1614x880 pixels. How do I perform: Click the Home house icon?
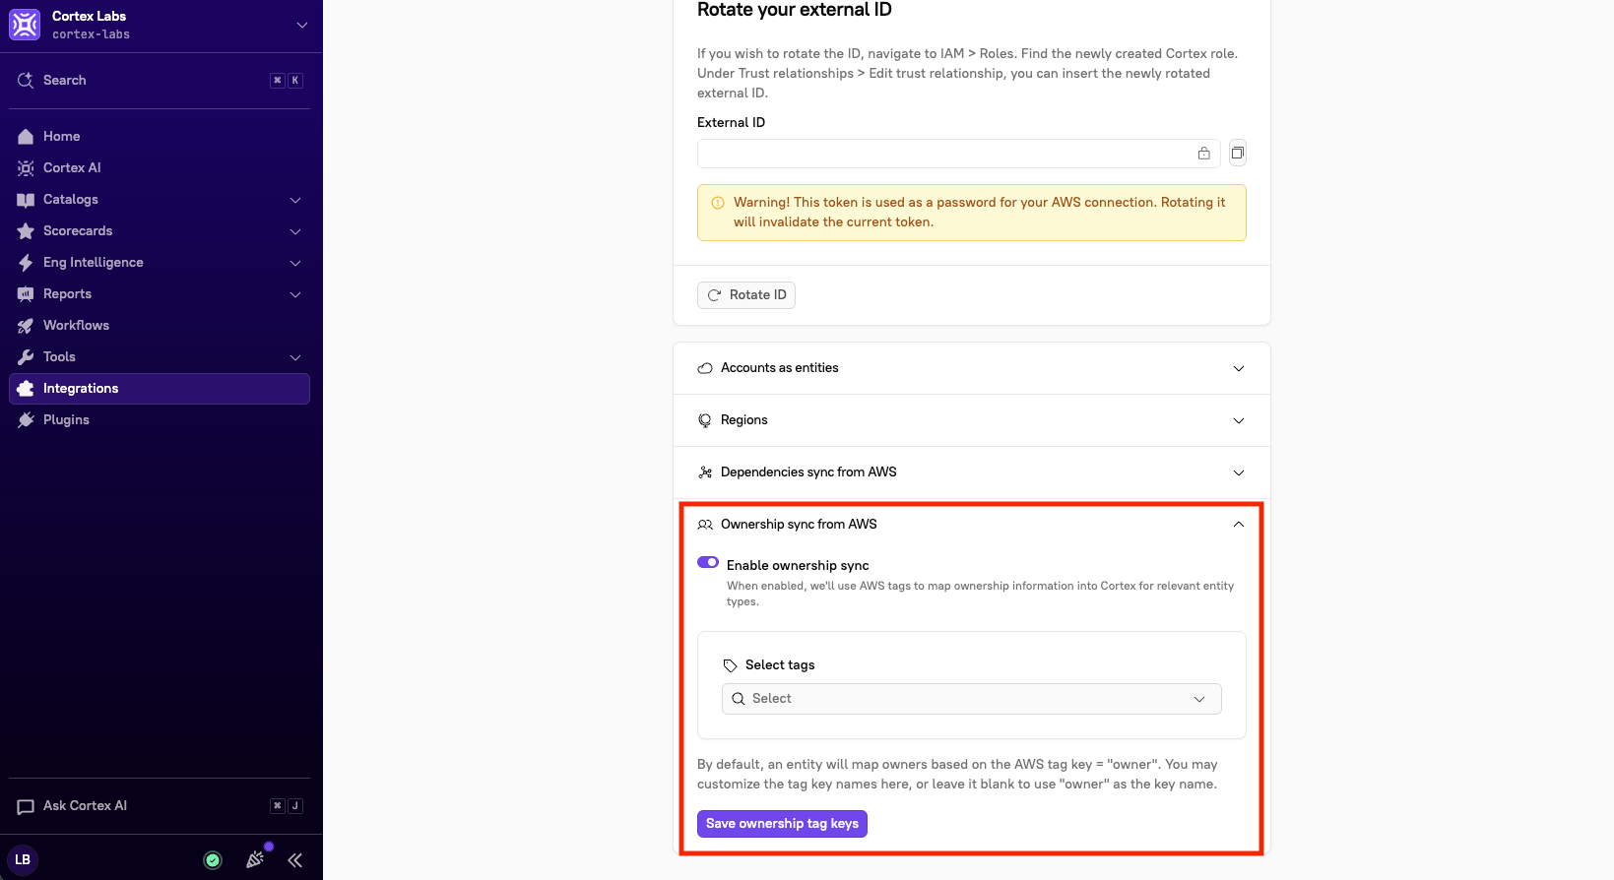point(26,136)
